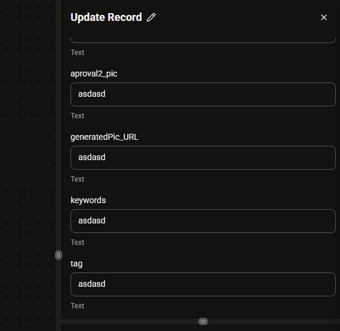This screenshot has width=340, height=331.
Task: Click the horizontal resize grip below the form
Action: 203,321
